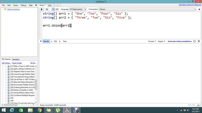
Task: Click the Add connection link
Action: click(x=14, y=9)
